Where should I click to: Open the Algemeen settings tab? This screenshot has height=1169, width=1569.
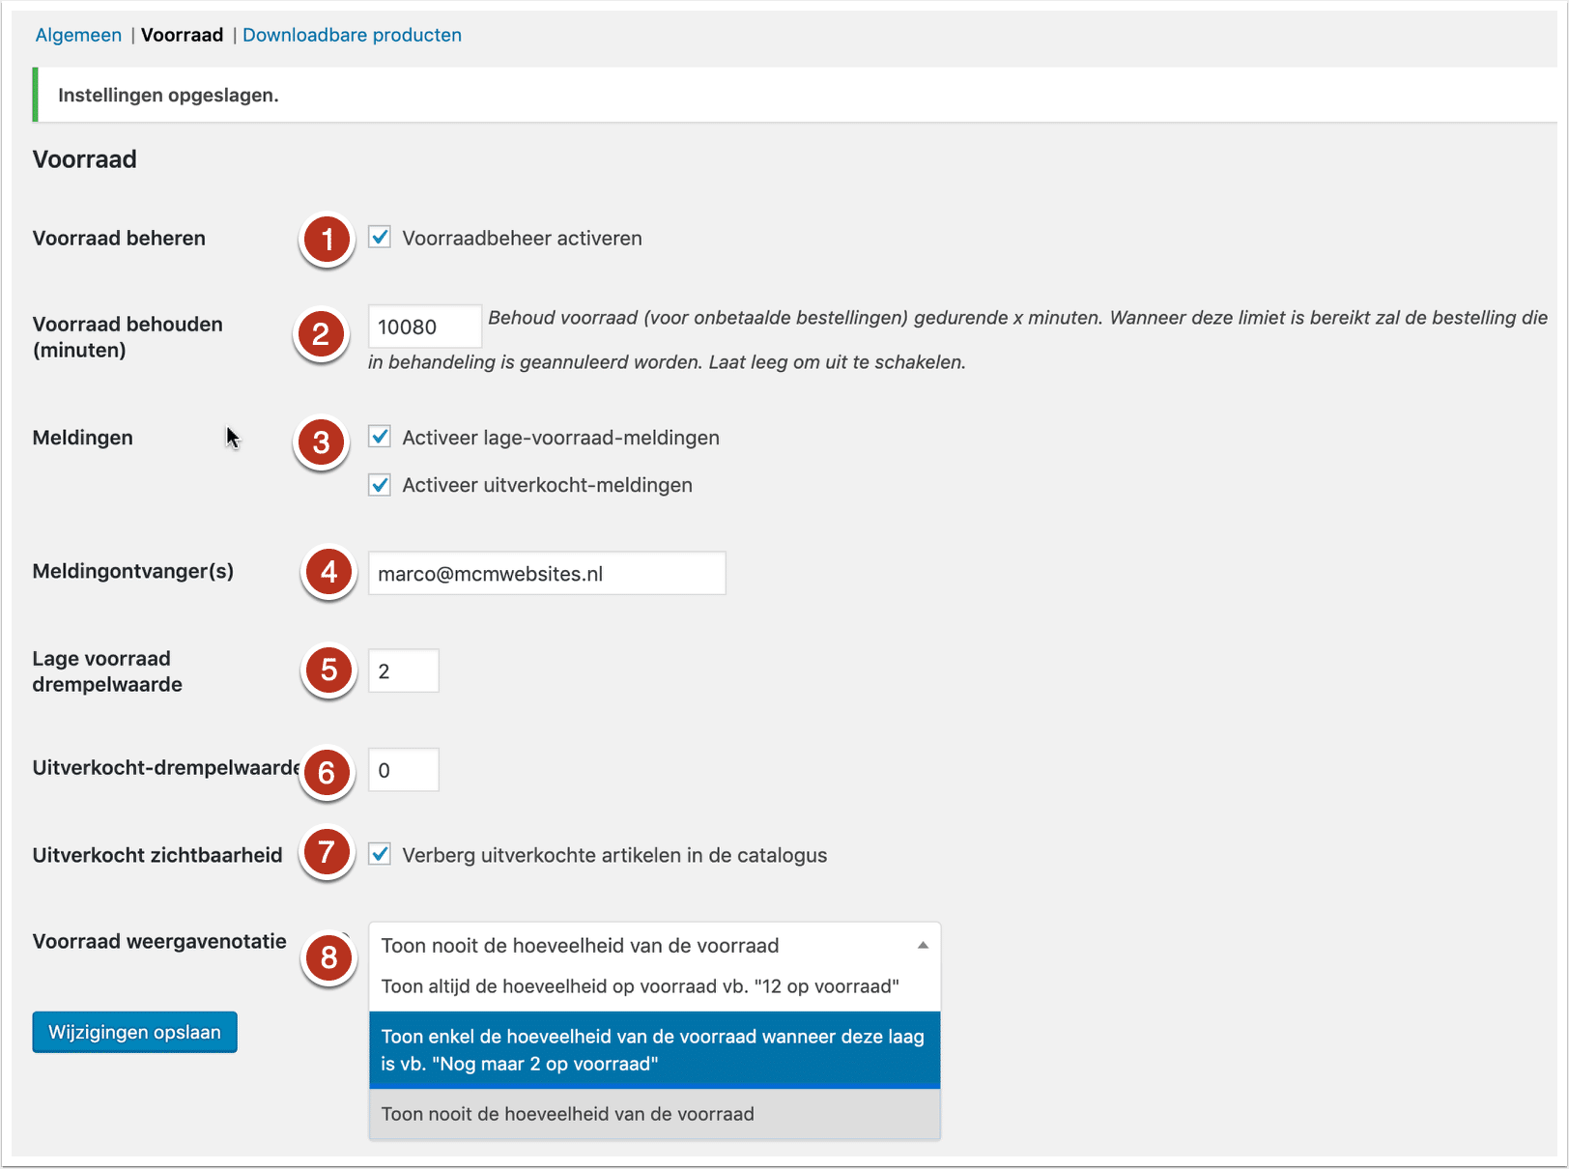78,35
